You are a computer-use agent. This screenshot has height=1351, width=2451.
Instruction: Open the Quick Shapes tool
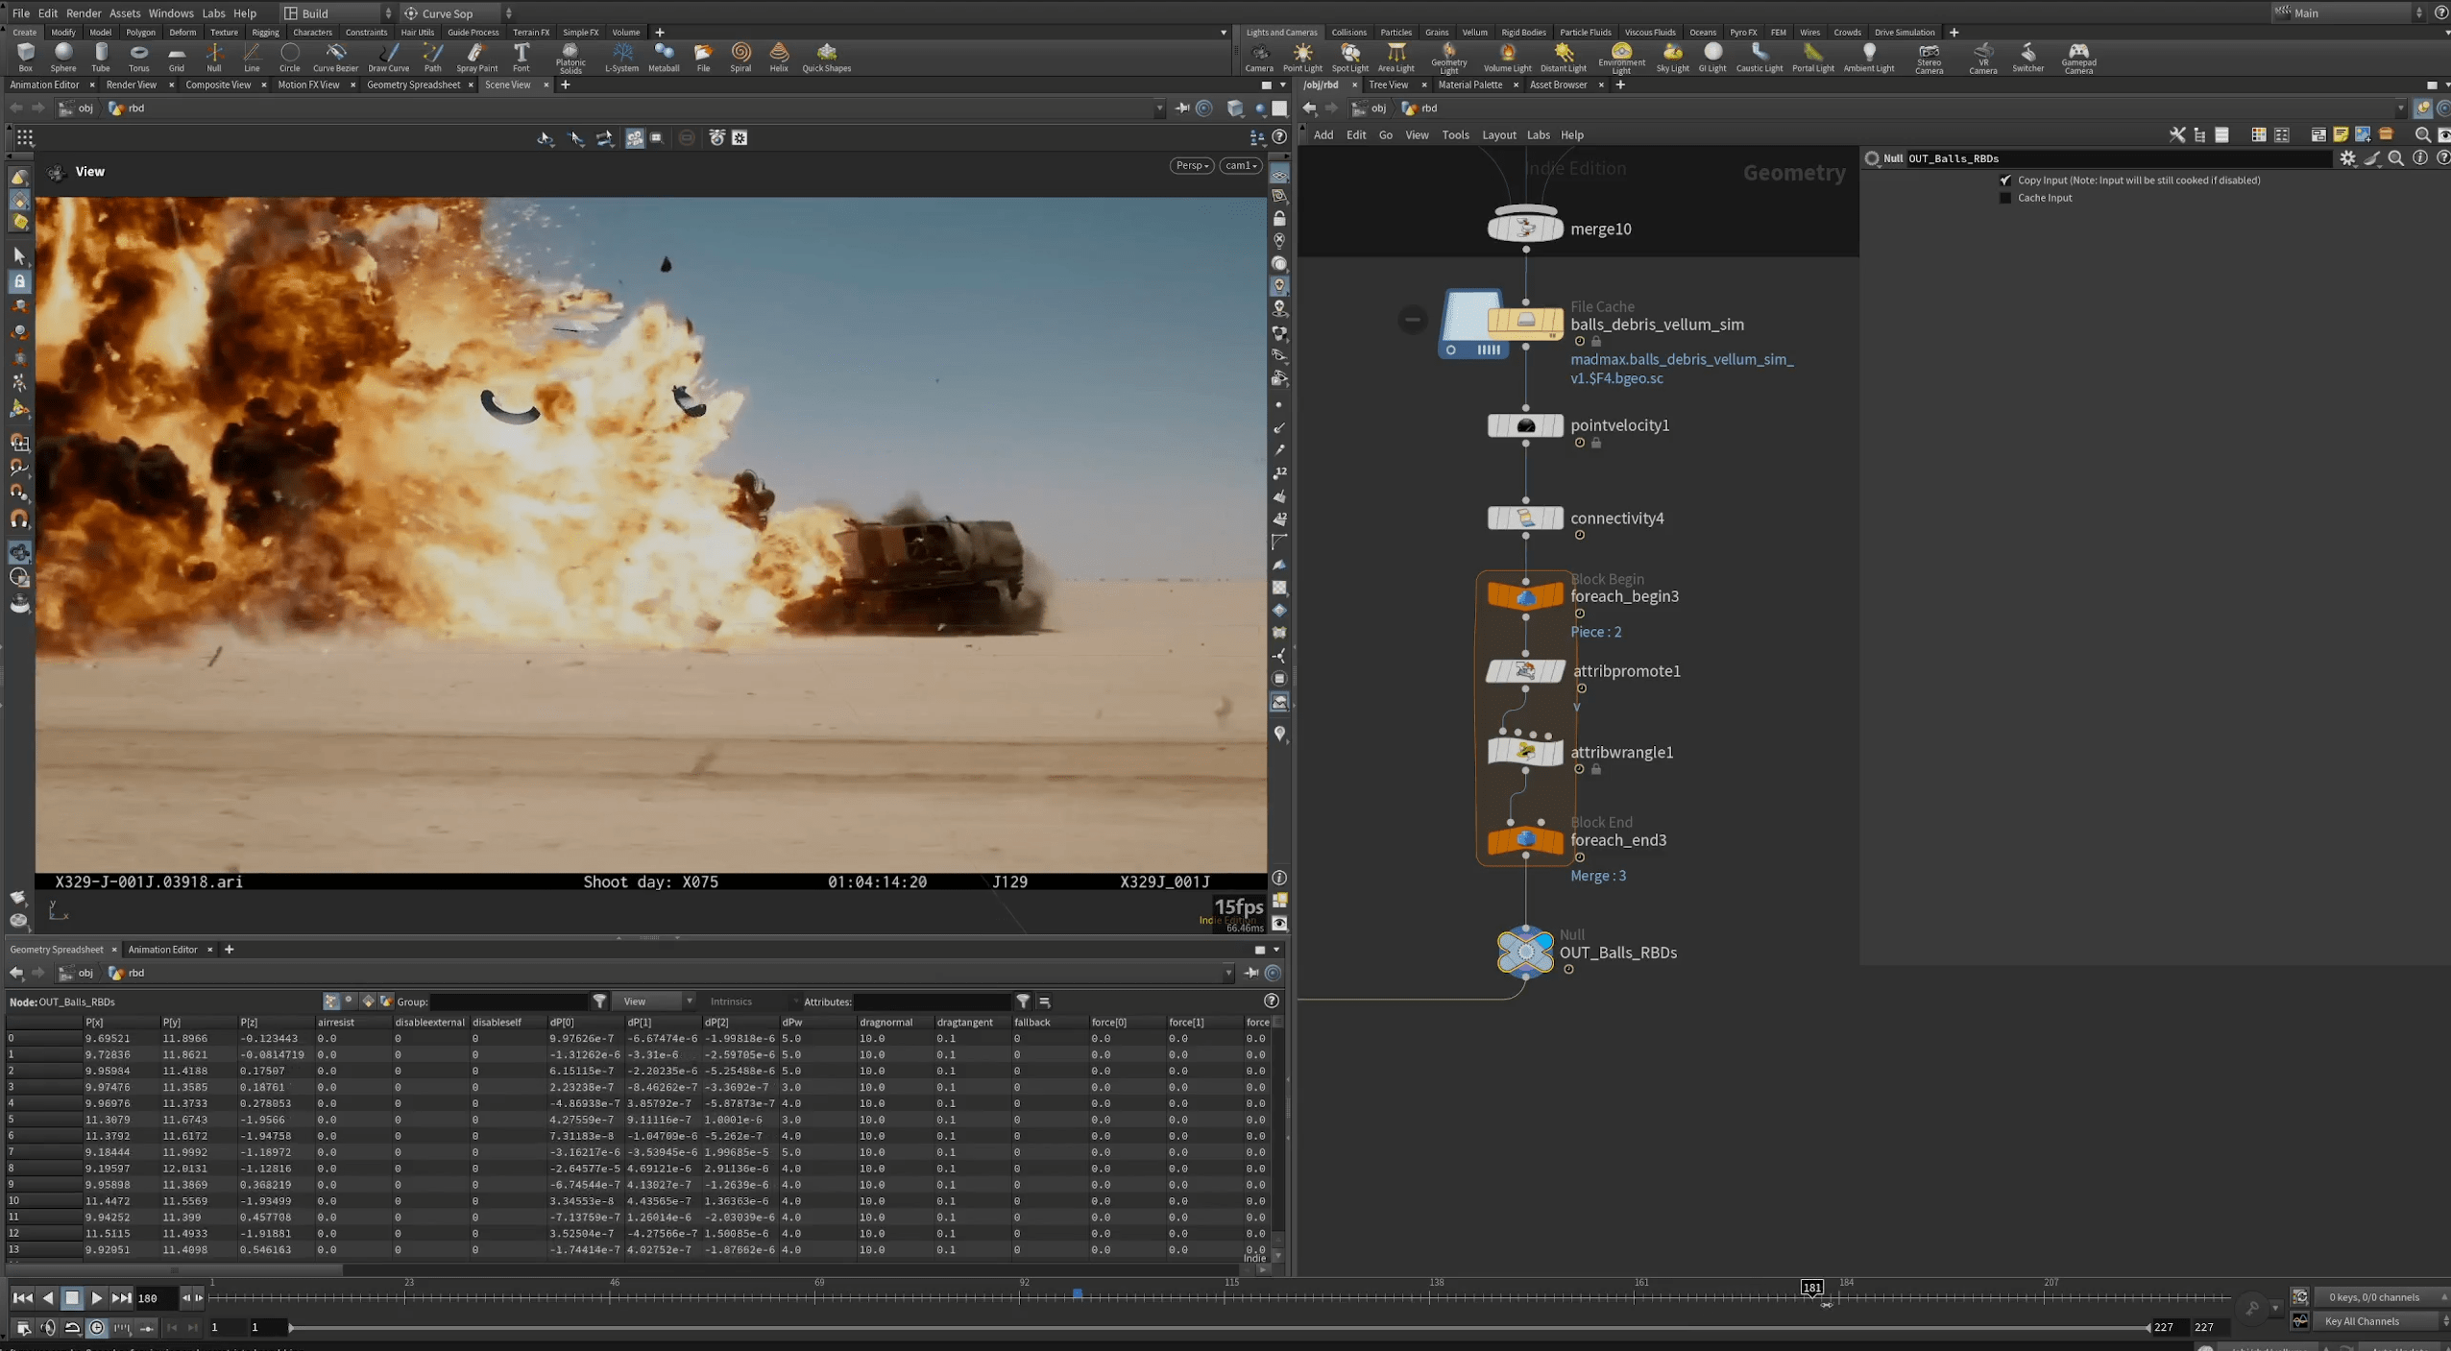click(826, 57)
